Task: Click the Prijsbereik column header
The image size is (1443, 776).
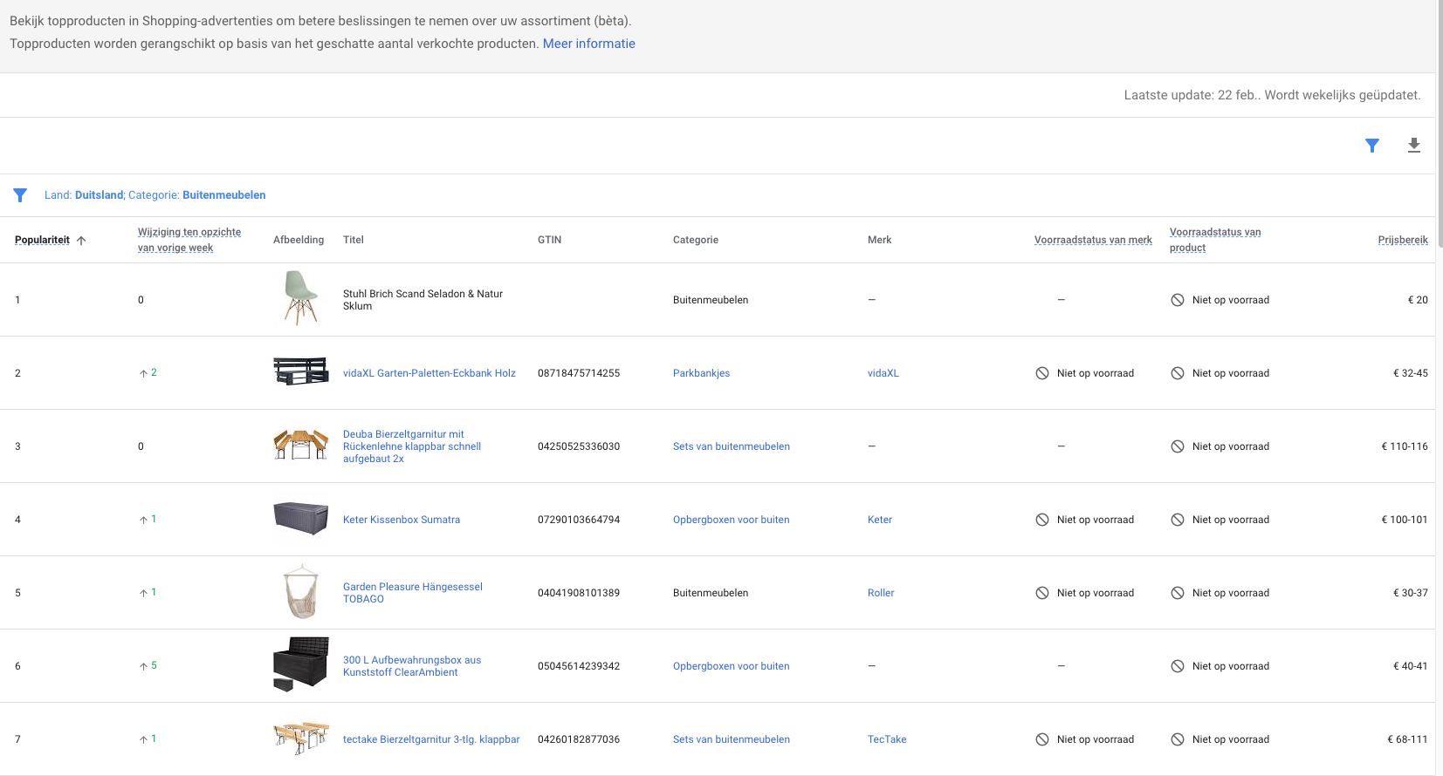Action: (1402, 240)
